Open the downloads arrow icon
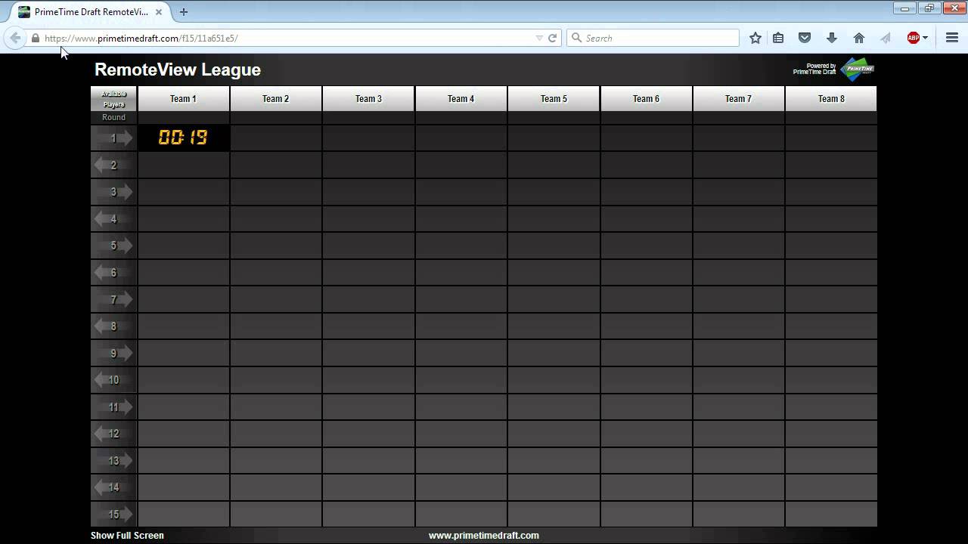Screen dimensions: 968x544 [x=832, y=38]
